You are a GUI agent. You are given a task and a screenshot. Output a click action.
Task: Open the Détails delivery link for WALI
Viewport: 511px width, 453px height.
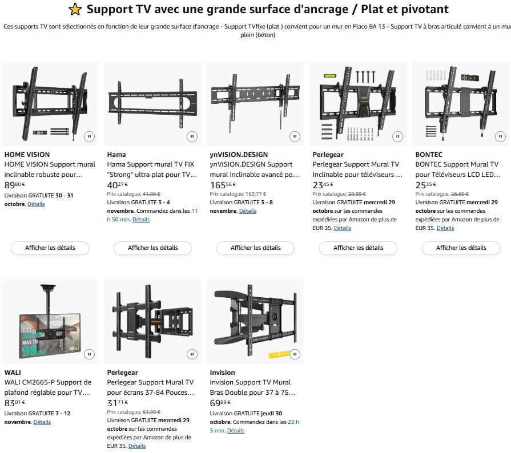coord(42,422)
